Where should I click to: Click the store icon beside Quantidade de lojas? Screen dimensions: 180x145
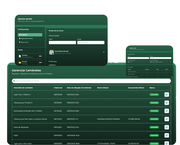pos(51,52)
